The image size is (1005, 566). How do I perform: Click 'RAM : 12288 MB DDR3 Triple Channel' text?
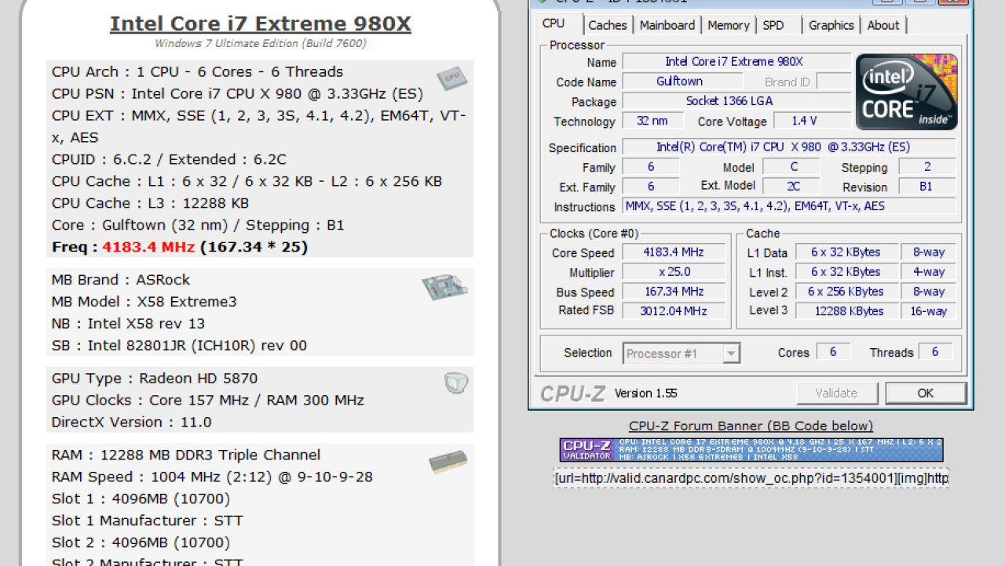[x=186, y=455]
